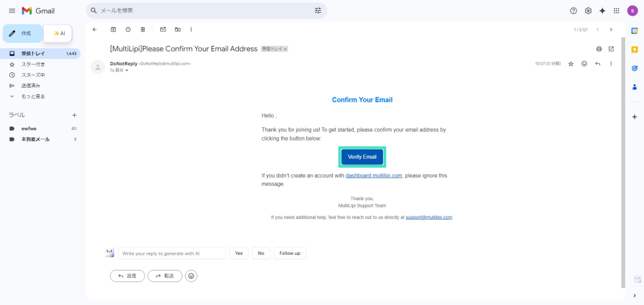Image resolution: width=644 pixels, height=305 pixels.
Task: Go to the newer email arrow
Action: (598, 29)
